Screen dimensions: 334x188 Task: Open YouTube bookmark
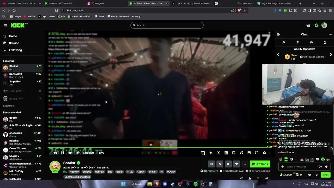tap(29, 16)
